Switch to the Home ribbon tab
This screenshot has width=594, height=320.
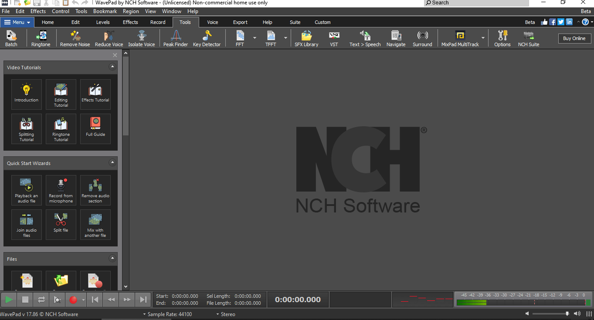click(48, 22)
